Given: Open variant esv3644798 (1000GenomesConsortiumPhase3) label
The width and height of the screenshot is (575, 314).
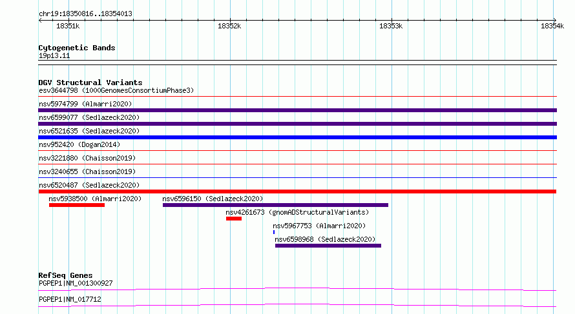Looking at the screenshot, I should [116, 90].
